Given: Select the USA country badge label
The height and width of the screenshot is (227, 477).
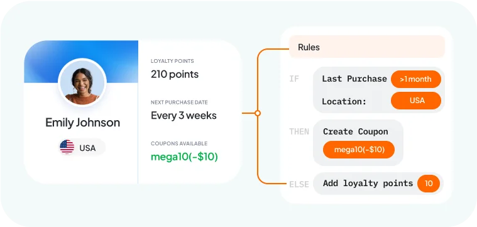Looking at the screenshot, I should pyautogui.click(x=87, y=148).
